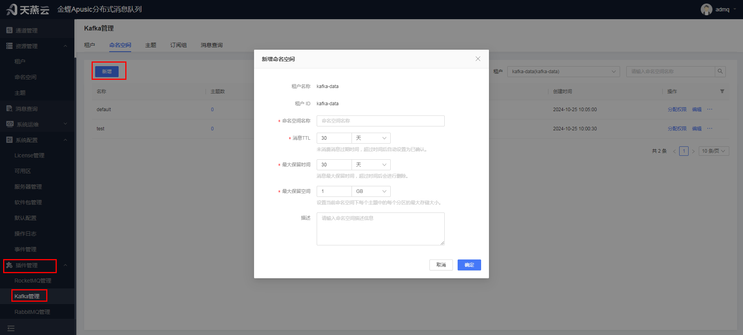Open the 消息TTL unit dropdown
This screenshot has width=743, height=335.
coord(371,138)
